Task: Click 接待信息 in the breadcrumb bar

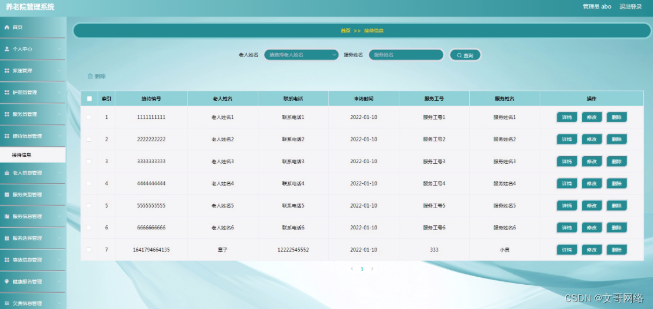Action: 374,31
